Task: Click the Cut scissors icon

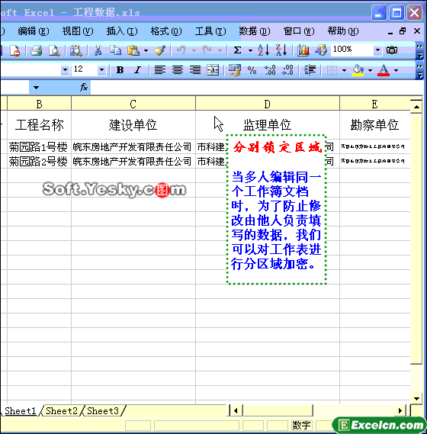Action: 98,50
